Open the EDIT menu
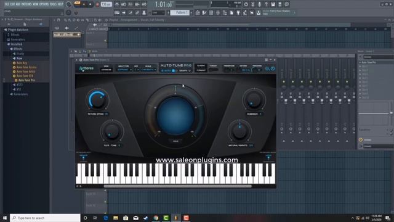This screenshot has width=394, height=222. (12, 4)
